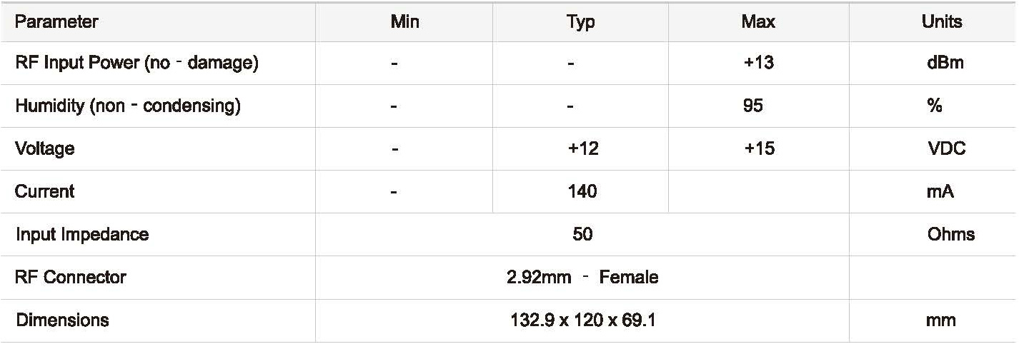1019x344 pixels.
Task: Click the 140 typical current value
Action: click(582, 191)
